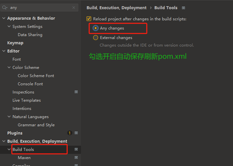This screenshot has height=166, width=233.
Task: Click project-level icon beside Plugins
Action: 76,133
